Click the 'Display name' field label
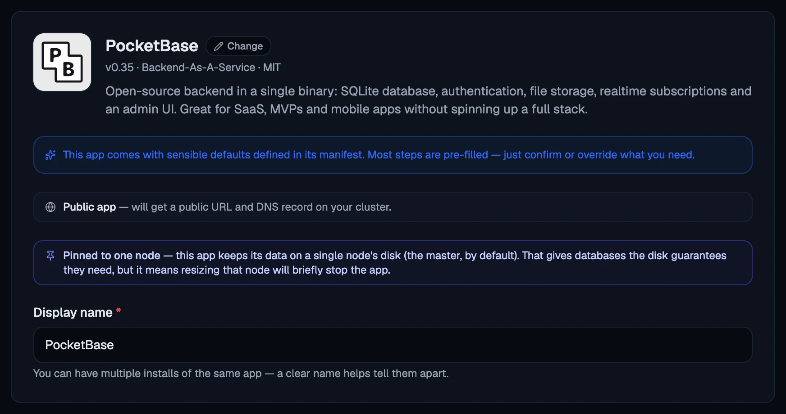 [73, 312]
